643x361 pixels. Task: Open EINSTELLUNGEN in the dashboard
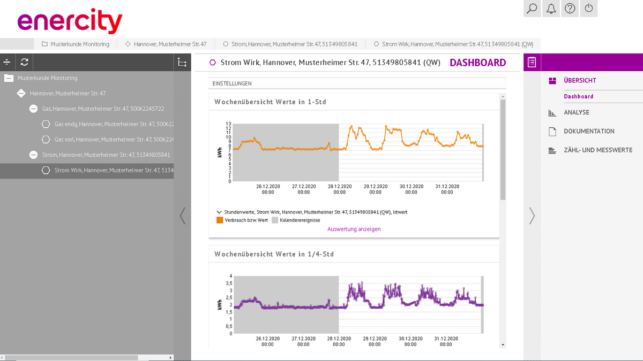pos(232,83)
